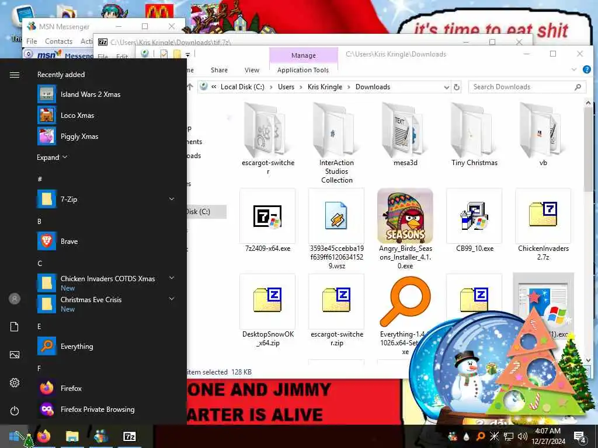Click the volume icon in system tray

point(523,436)
